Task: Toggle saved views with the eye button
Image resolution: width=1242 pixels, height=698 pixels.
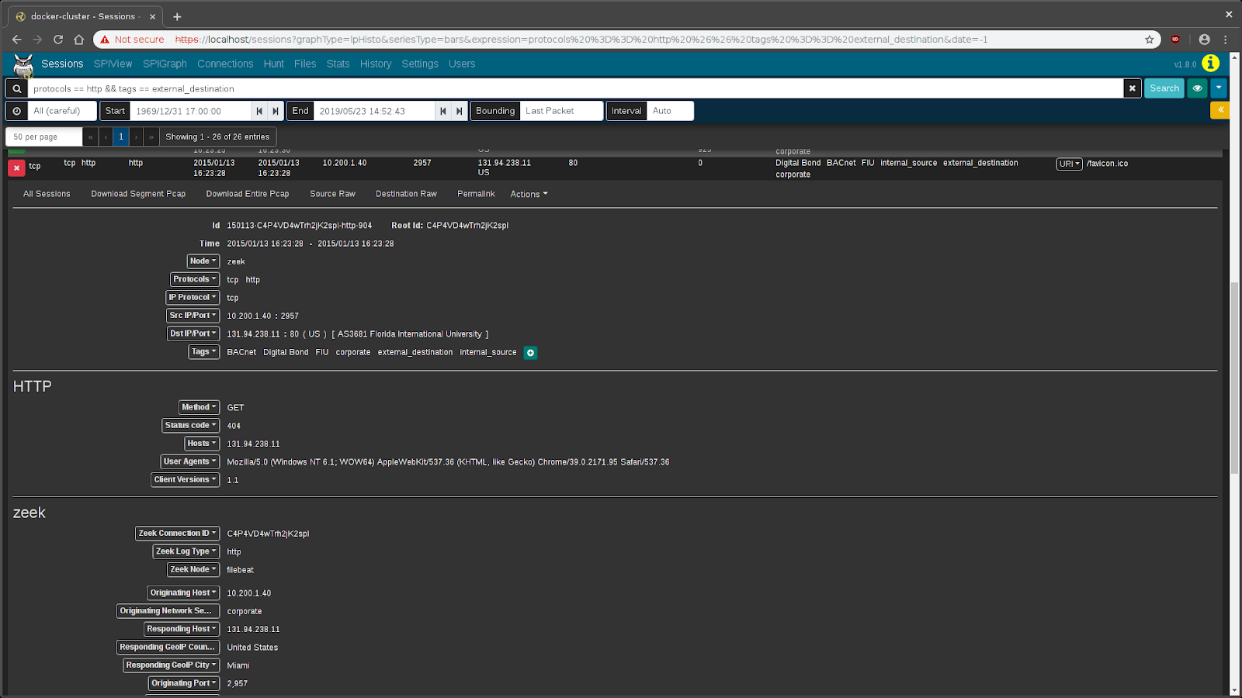Action: (x=1196, y=88)
